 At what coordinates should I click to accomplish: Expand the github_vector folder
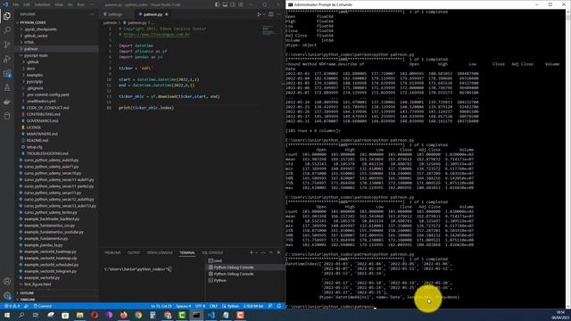click(36, 36)
